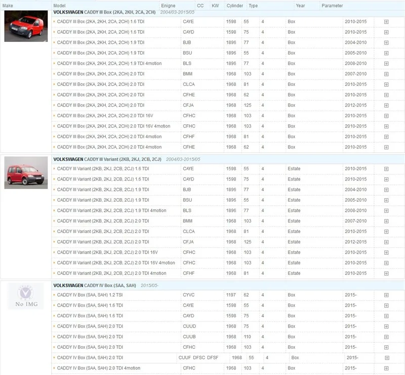Open plus icon for Caddy III Variant BJB
Viewport: 405px width, 375px height.
point(386,190)
